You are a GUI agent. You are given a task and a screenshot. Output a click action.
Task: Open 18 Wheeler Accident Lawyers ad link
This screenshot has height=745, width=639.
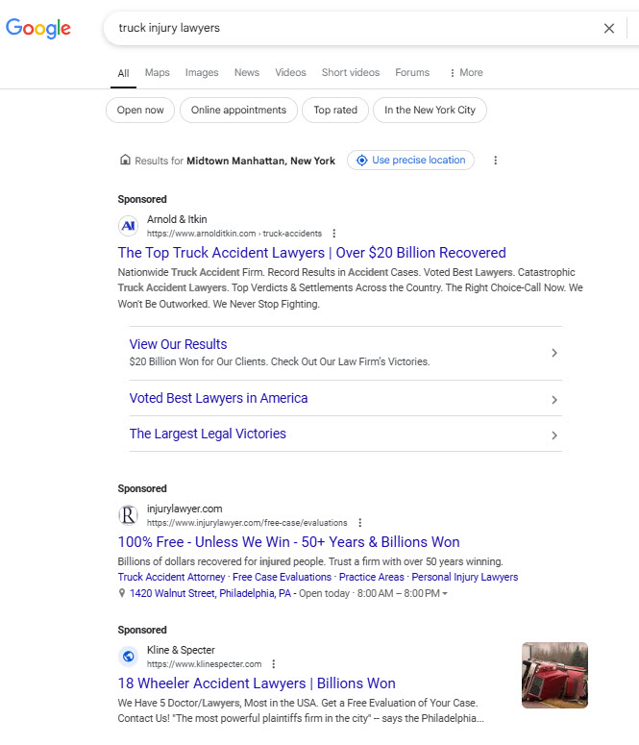[x=257, y=683]
